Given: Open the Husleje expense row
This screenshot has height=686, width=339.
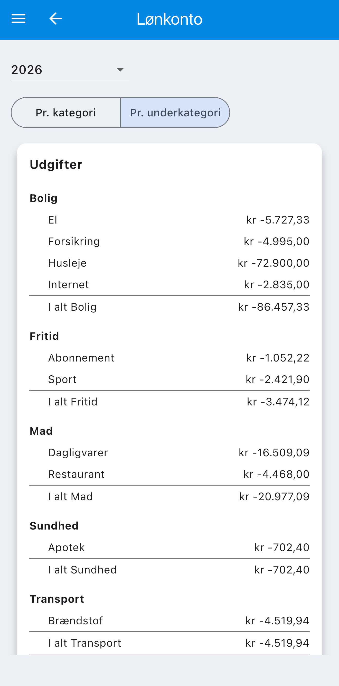Looking at the screenshot, I should tap(169, 263).
